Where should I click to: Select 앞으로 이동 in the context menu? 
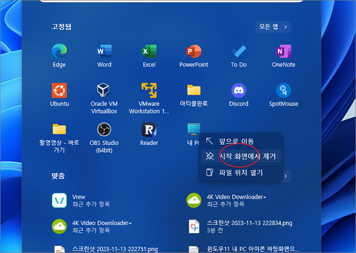[x=241, y=141]
